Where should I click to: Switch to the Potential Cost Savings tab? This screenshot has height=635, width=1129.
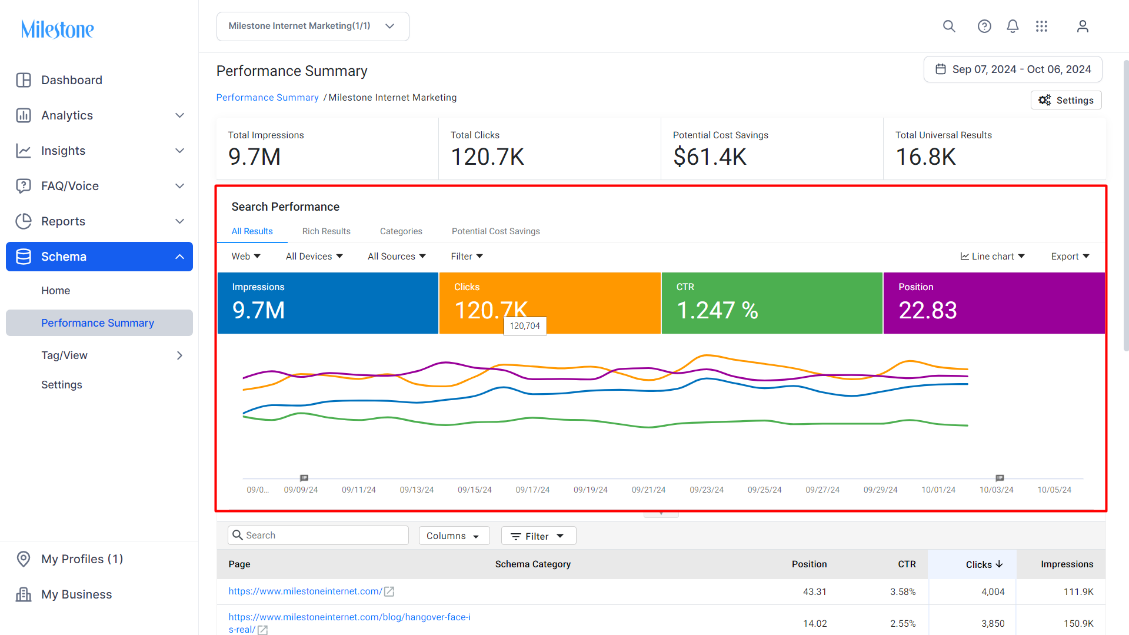coord(495,231)
